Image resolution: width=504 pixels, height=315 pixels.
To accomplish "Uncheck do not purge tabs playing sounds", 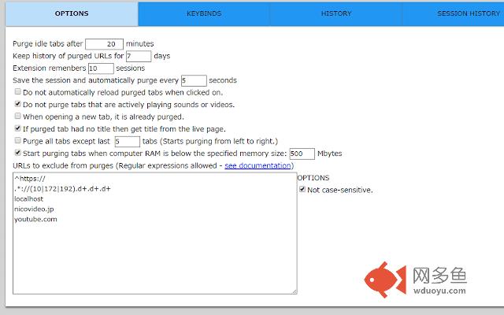I will (18, 104).
